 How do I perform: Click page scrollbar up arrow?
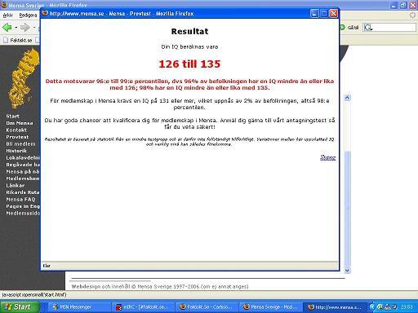point(347,98)
